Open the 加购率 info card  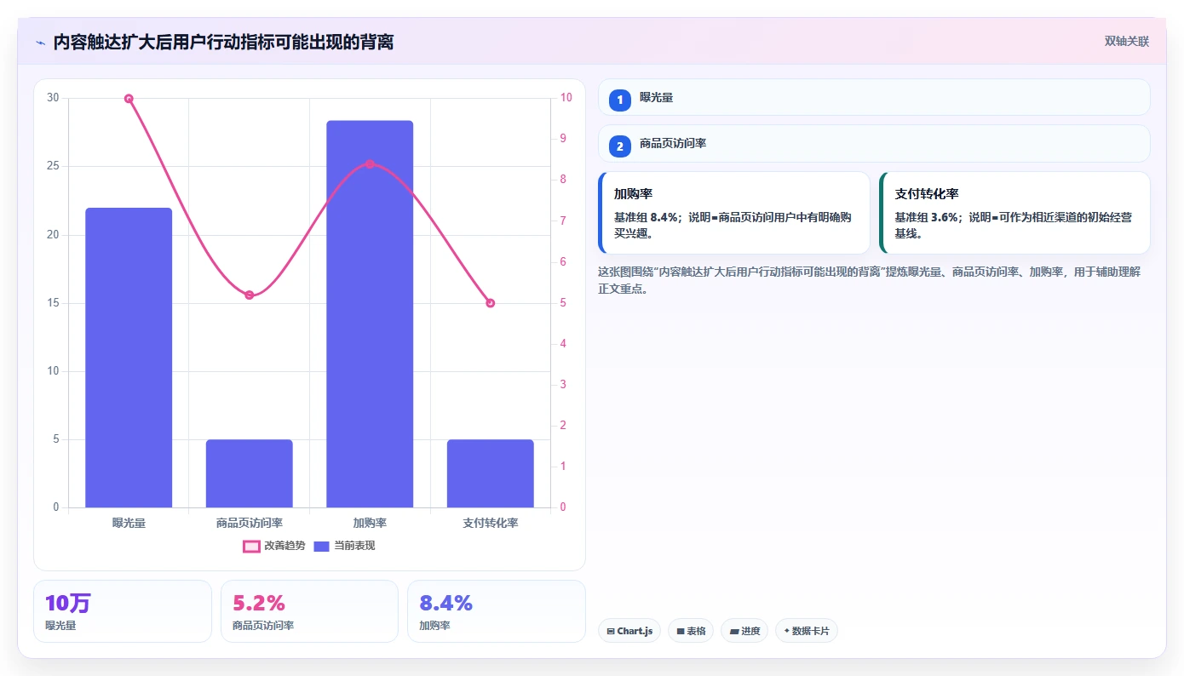(x=734, y=213)
